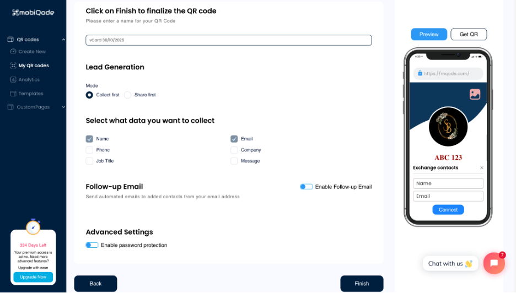Open the chat bubble icon
The image size is (516, 293).
point(494,263)
